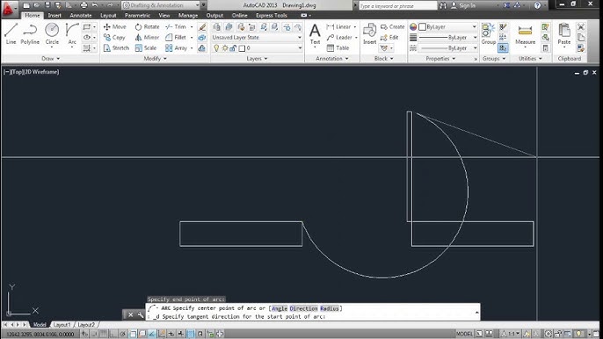Toggle the layer freeze sun icon
The image size is (603, 339).
click(225, 48)
